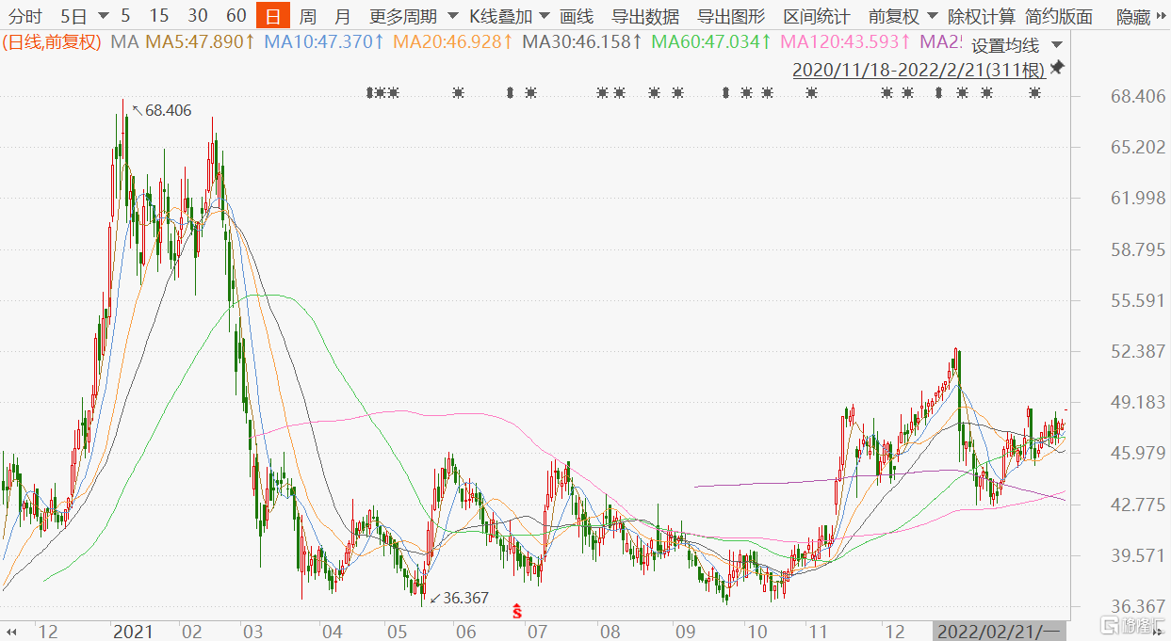
Task: Open the 设置均线 dropdown
Action: 1016,45
